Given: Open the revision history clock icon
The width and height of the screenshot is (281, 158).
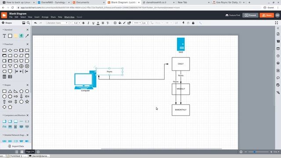Looking at the screenshot, I should [x=278, y=56].
